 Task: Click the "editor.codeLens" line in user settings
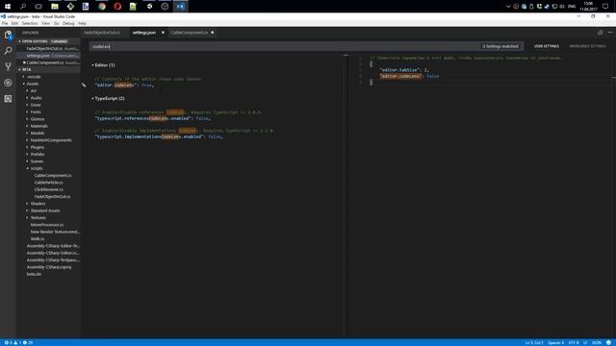[x=410, y=76]
